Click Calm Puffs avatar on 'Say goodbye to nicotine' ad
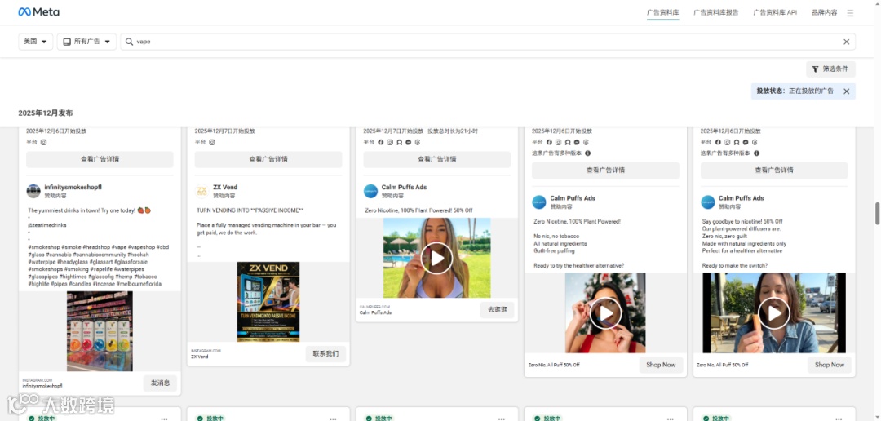 708,202
